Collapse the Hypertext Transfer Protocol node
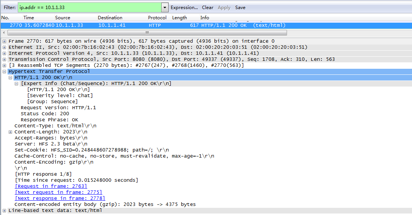 pos(4,71)
